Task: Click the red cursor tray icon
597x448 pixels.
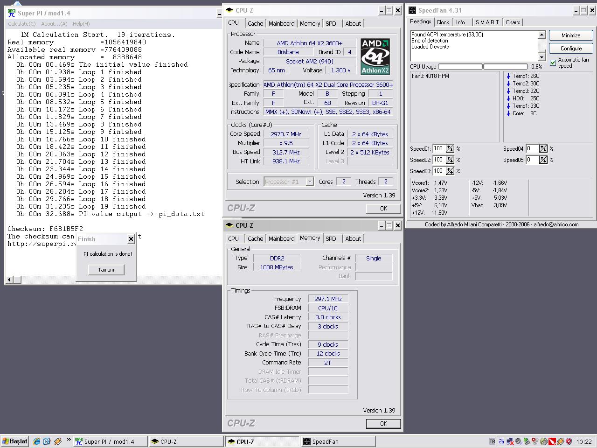Action: (x=552, y=441)
